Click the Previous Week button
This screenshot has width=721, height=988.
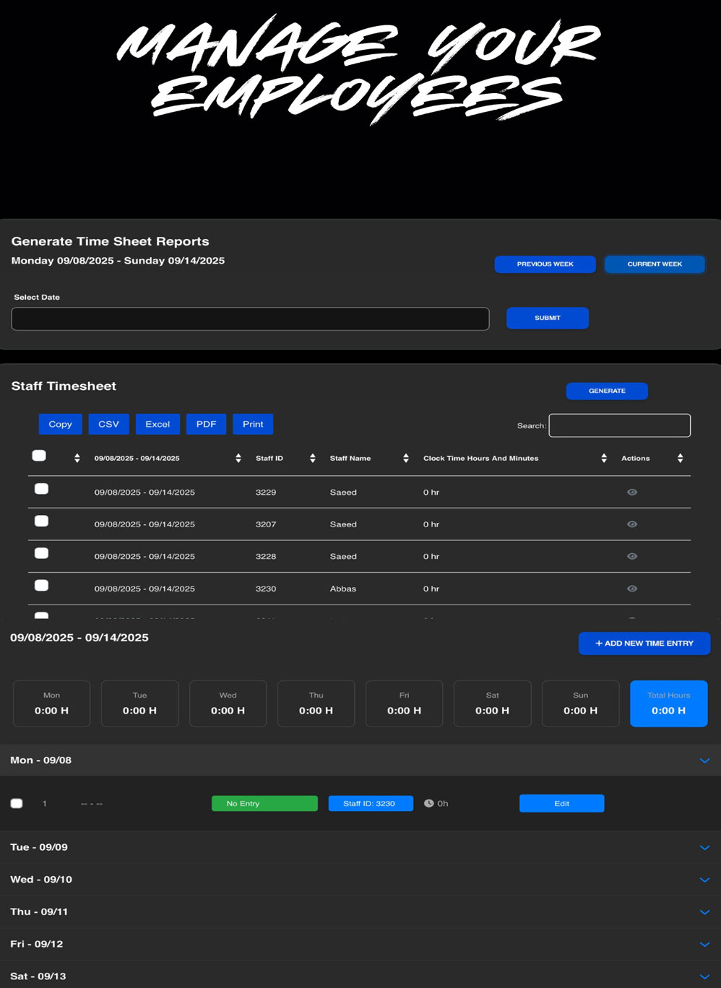[x=545, y=264]
